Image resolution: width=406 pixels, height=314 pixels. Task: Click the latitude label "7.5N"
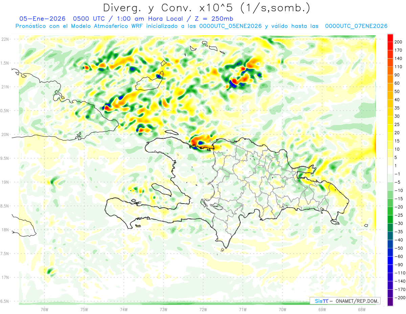point(5,253)
